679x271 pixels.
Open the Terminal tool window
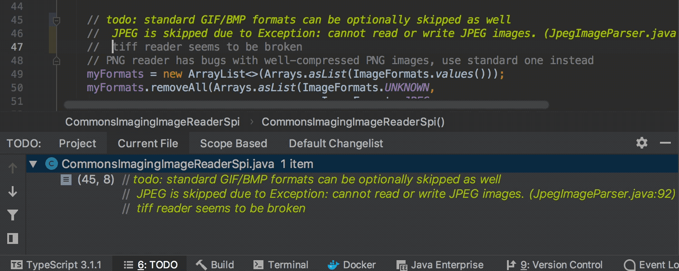pyautogui.click(x=281, y=265)
